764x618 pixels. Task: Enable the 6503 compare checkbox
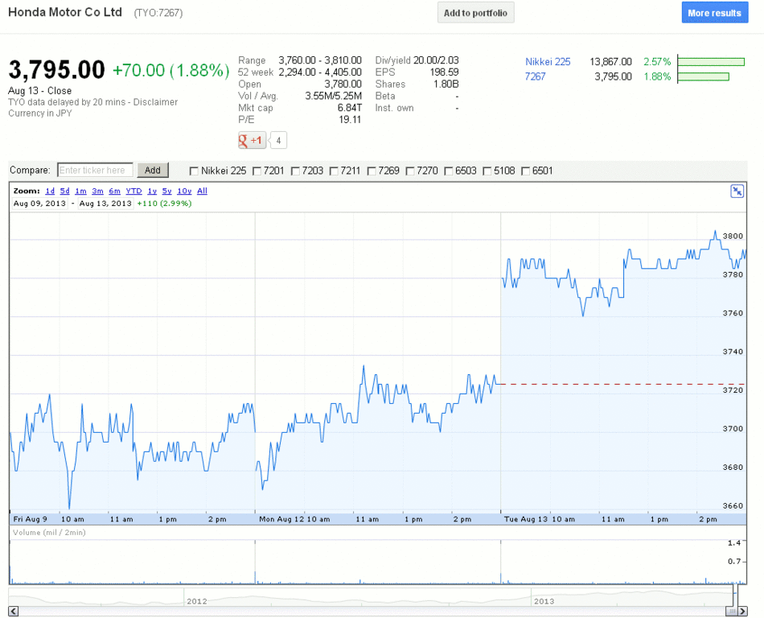pyautogui.click(x=448, y=171)
